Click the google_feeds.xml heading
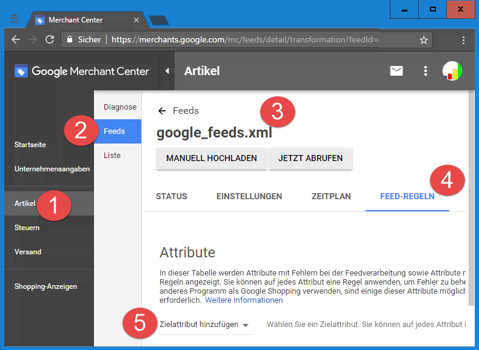This screenshot has width=479, height=350. (x=214, y=133)
